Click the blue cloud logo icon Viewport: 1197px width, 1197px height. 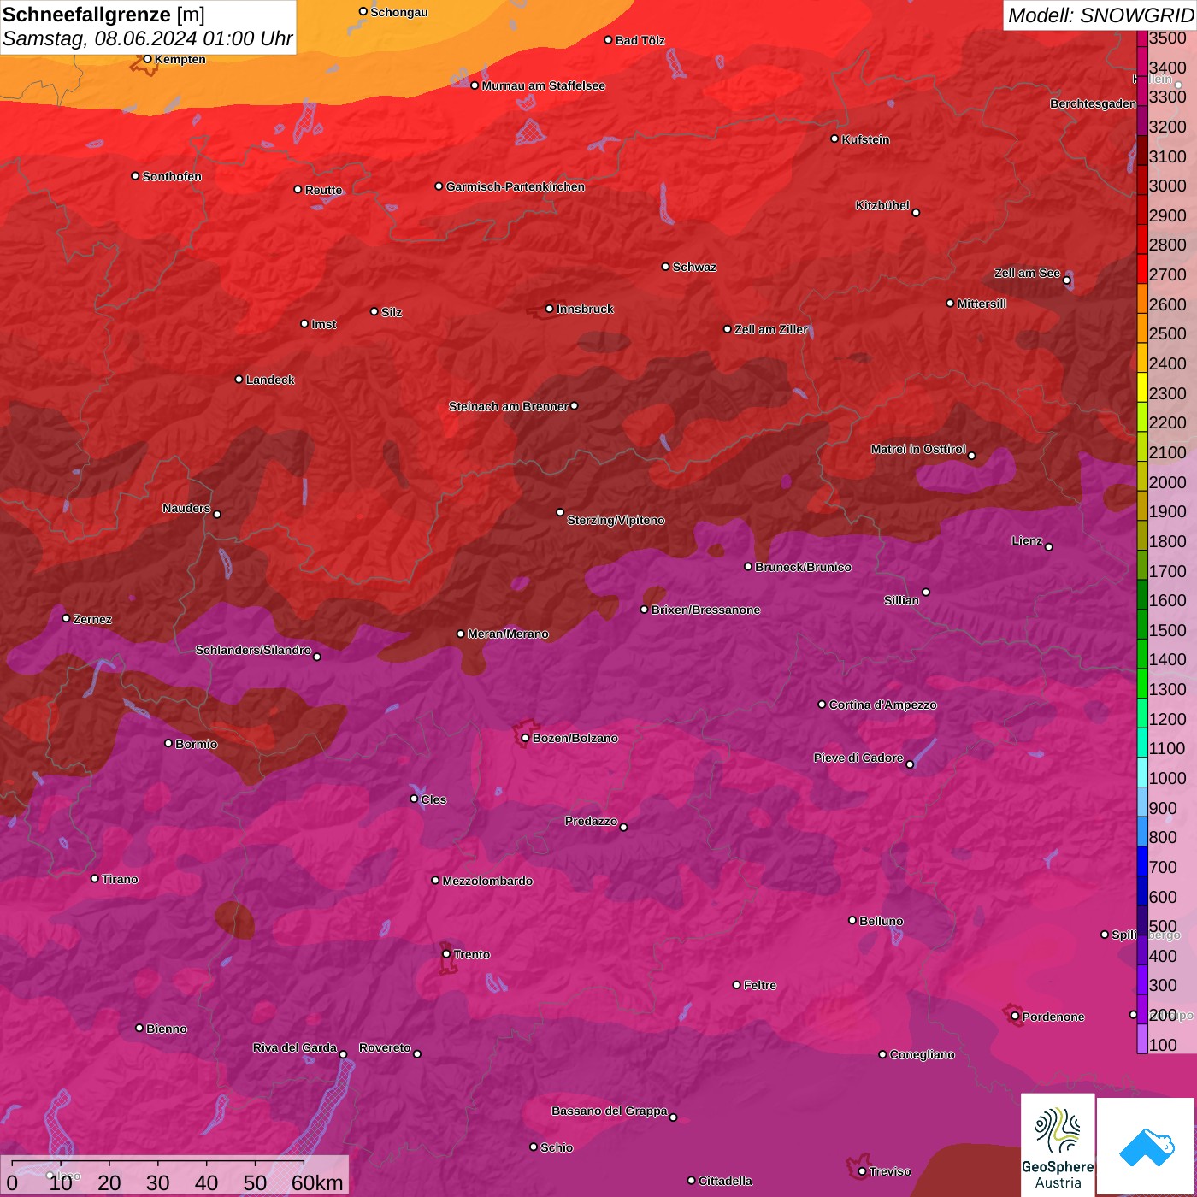(x=1147, y=1147)
